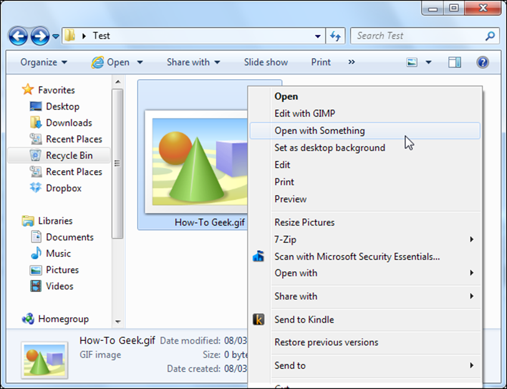Select Set as desktop background
Image resolution: width=507 pixels, height=389 pixels.
(x=329, y=148)
